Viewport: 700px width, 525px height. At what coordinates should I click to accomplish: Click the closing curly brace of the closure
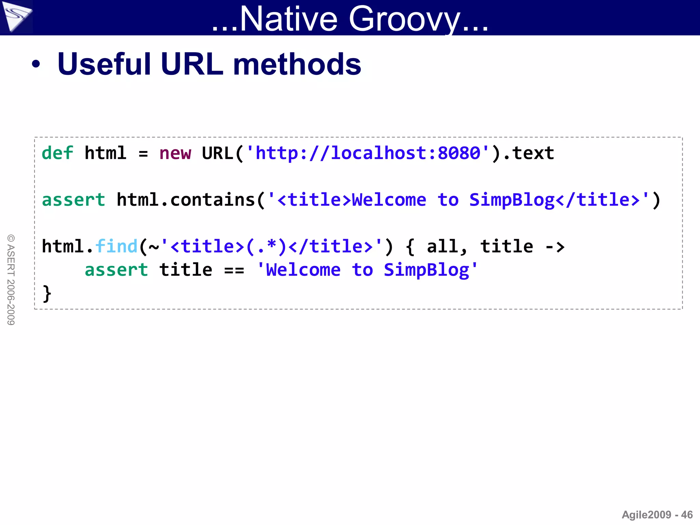(47, 294)
